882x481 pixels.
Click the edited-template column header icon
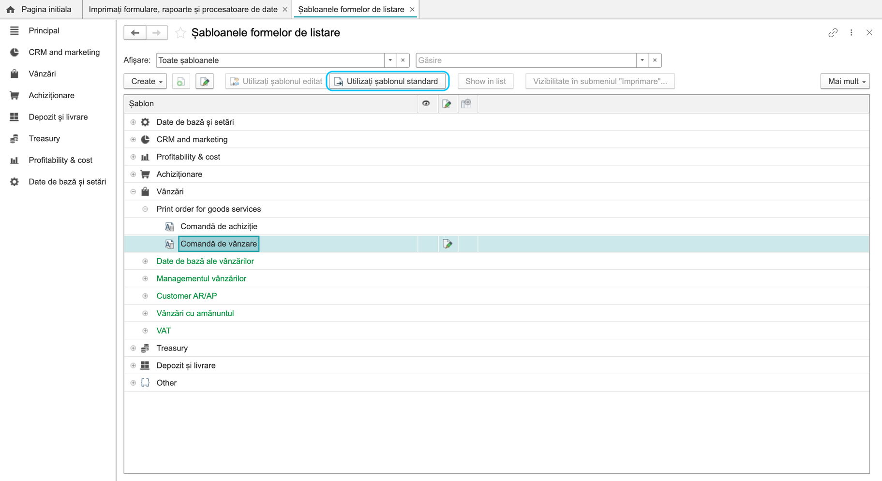pyautogui.click(x=447, y=103)
